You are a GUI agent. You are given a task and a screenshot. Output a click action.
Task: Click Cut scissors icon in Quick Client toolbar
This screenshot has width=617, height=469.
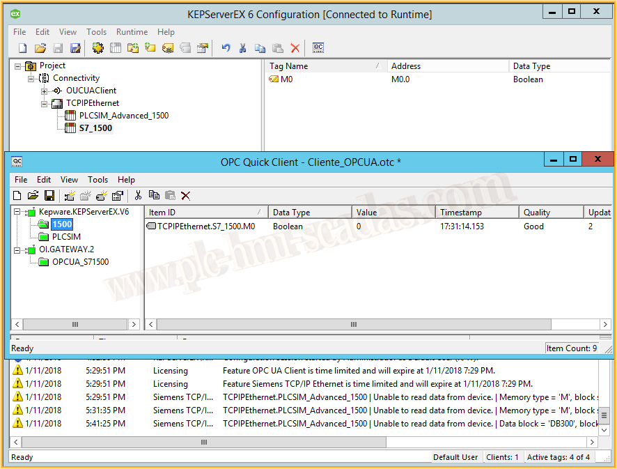[138, 196]
